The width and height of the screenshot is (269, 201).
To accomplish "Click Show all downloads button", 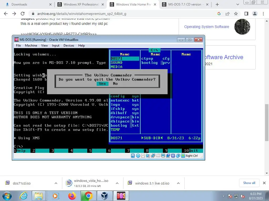I will coord(249,183).
